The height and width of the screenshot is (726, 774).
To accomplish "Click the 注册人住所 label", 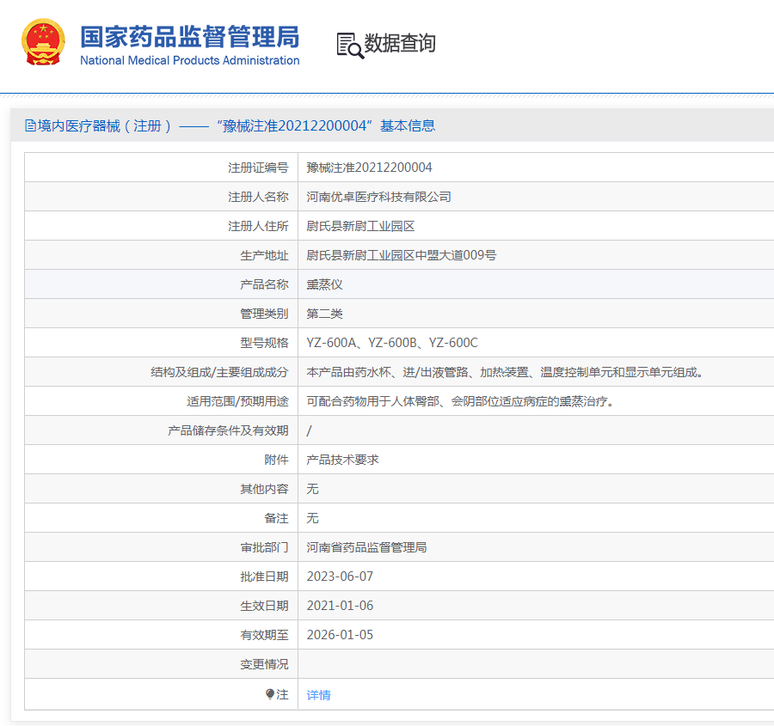I will (x=258, y=226).
